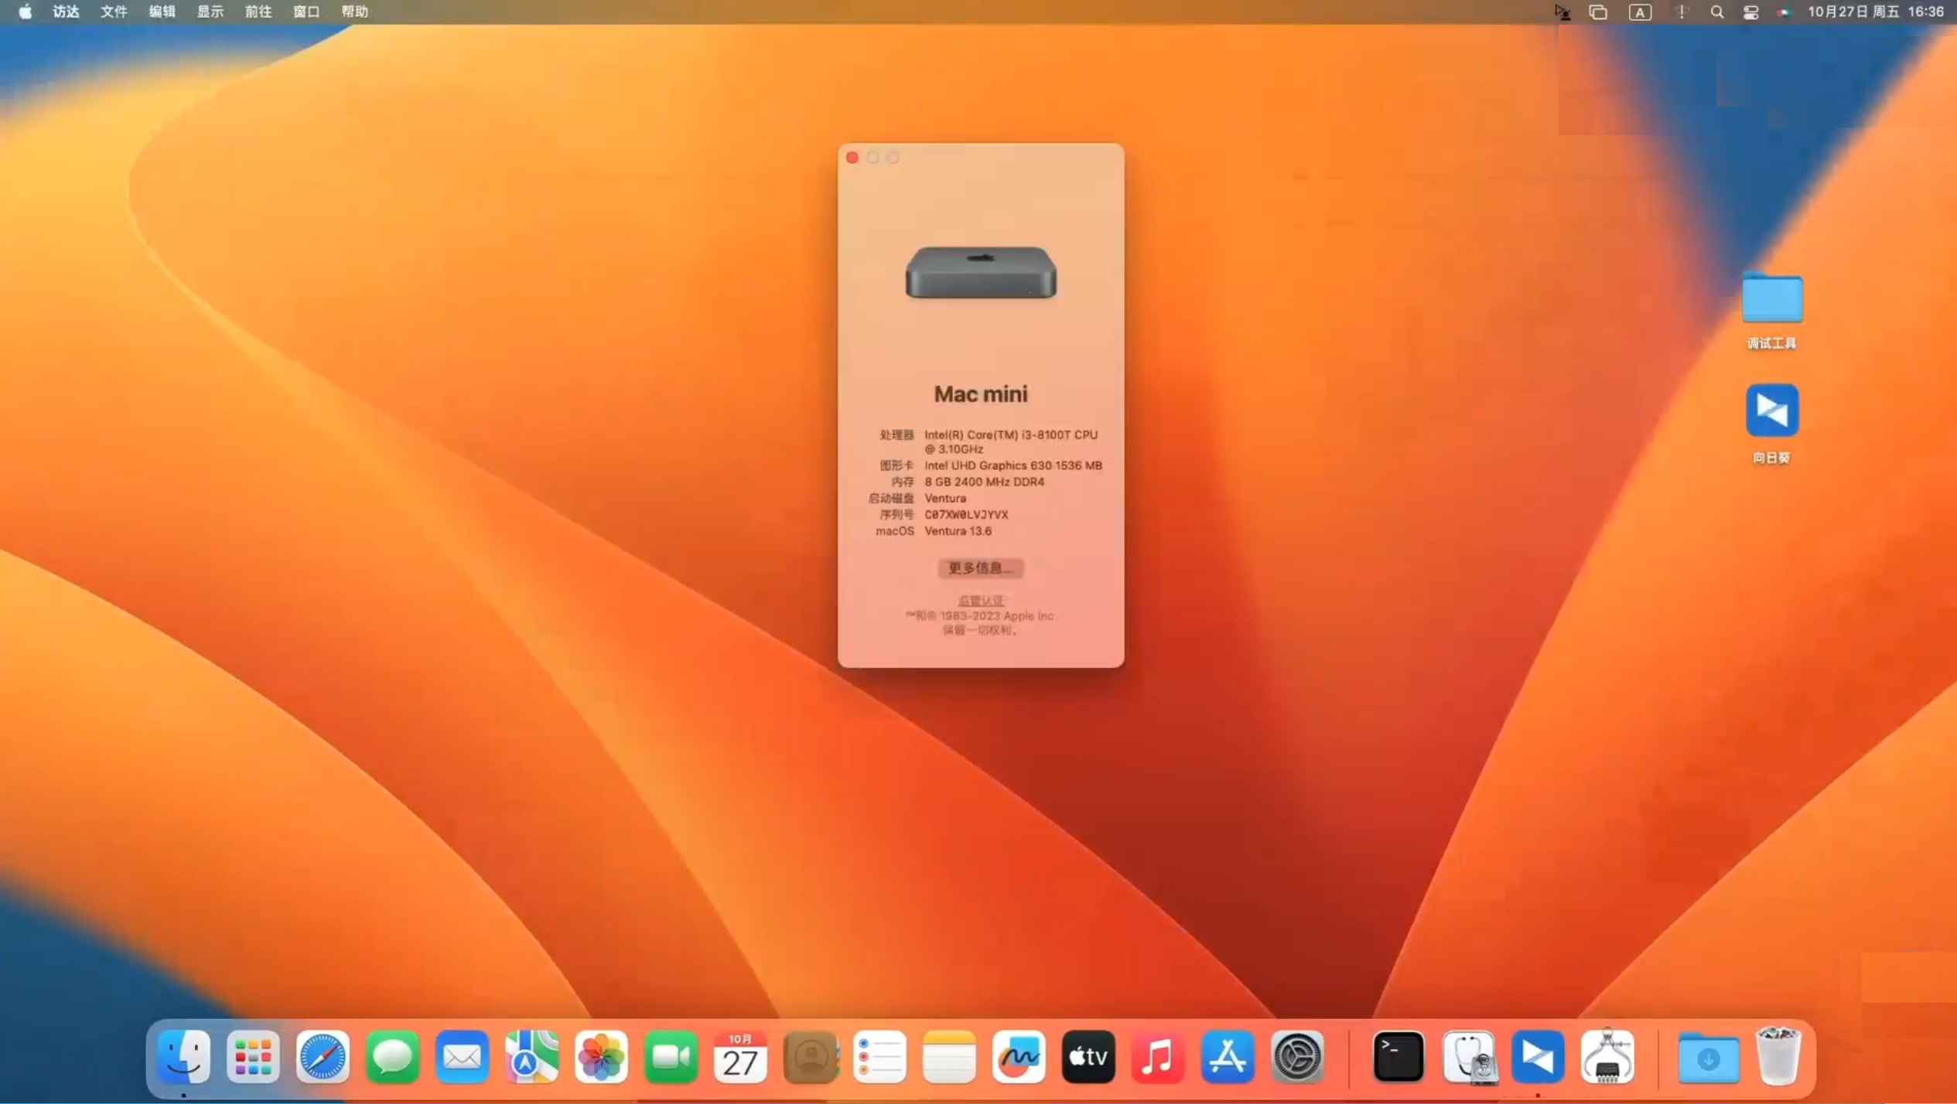Open Control Center in menu bar

pyautogui.click(x=1750, y=12)
